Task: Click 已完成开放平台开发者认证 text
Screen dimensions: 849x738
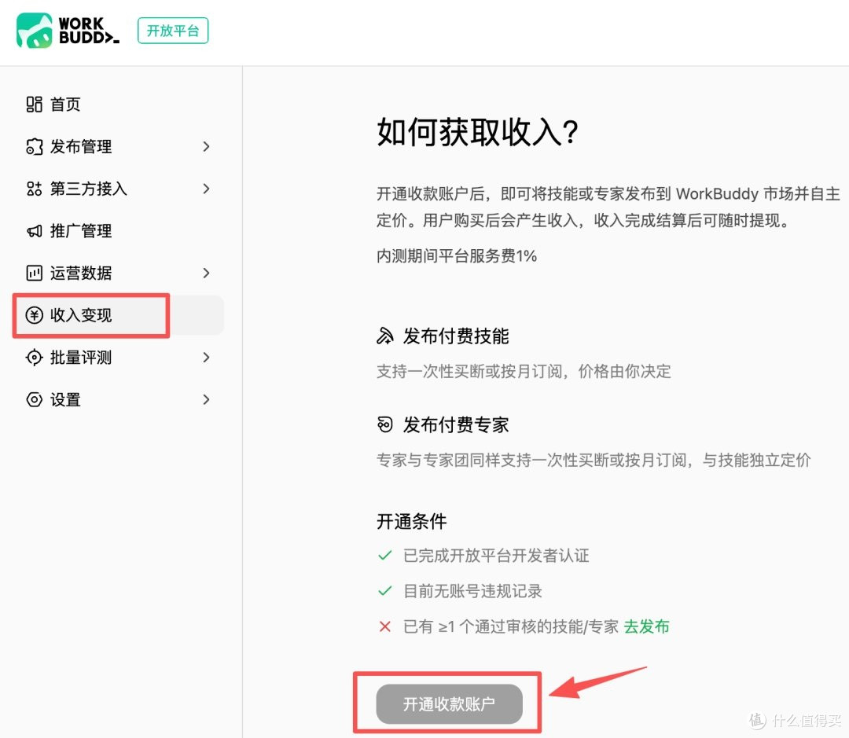Action: coord(496,556)
